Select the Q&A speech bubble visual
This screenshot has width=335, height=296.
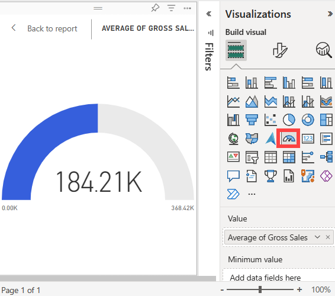coord(233,176)
